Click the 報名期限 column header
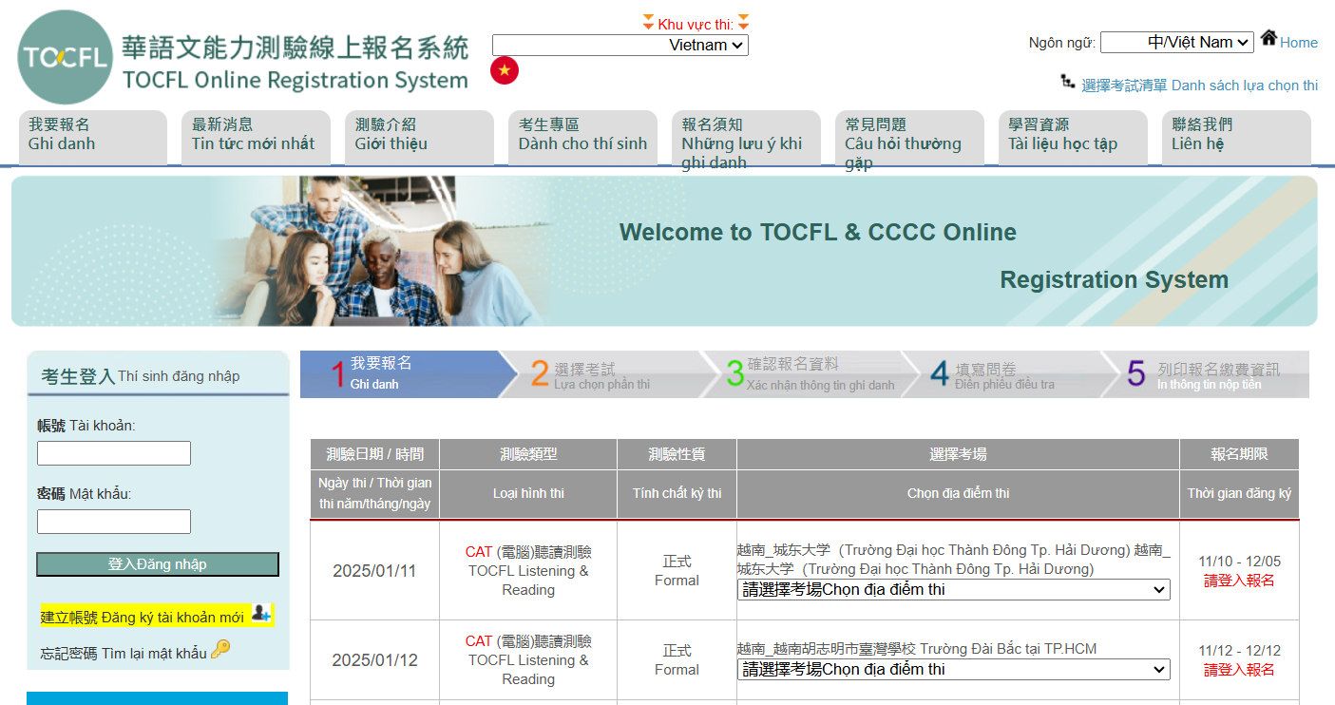The height and width of the screenshot is (705, 1335). click(1239, 454)
